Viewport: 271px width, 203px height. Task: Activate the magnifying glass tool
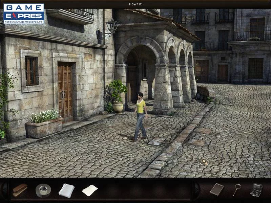(237, 189)
